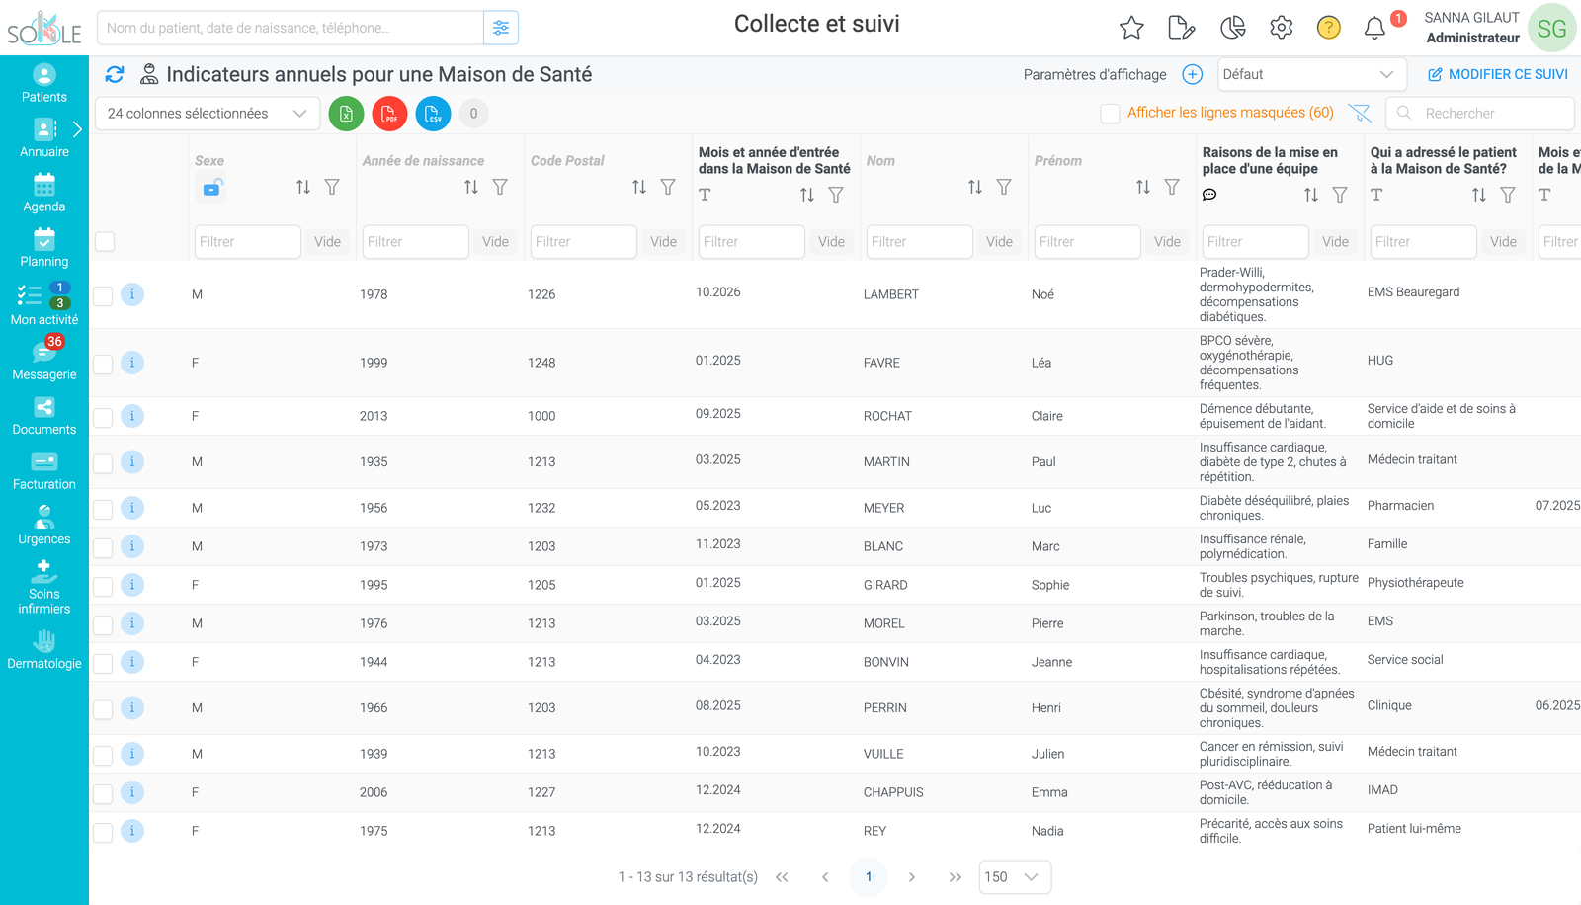Open statistics pie chart icon

tap(1233, 28)
